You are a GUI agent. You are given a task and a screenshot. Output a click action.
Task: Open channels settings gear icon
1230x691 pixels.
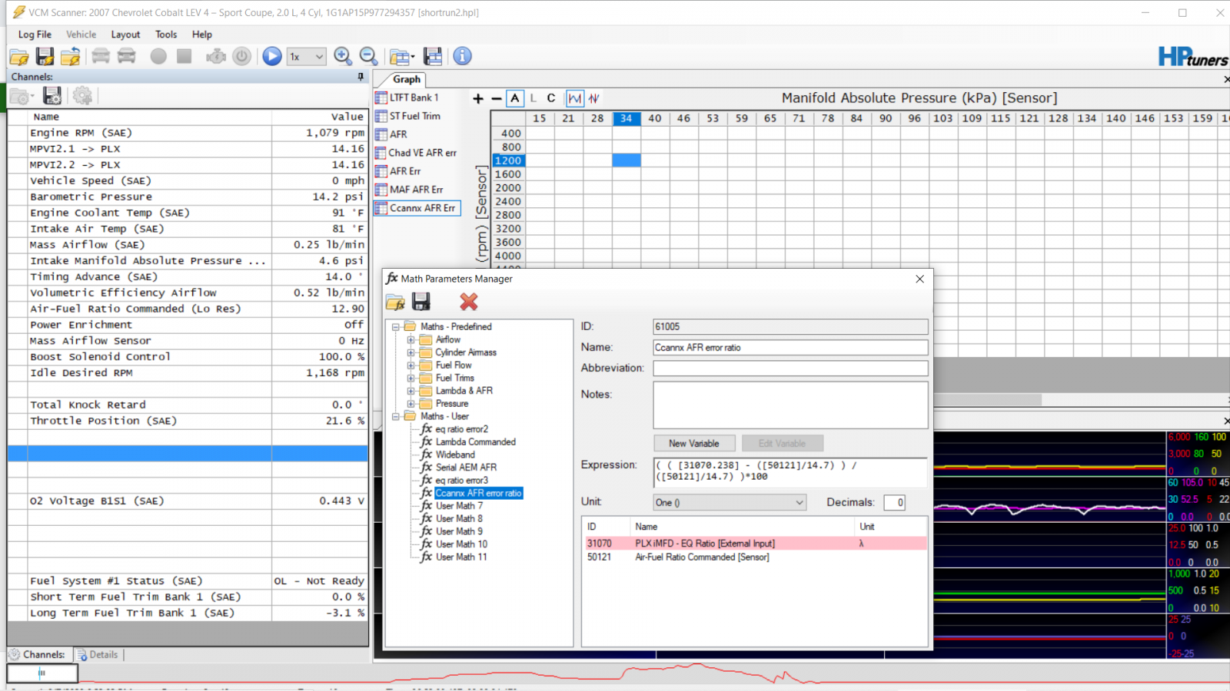point(82,95)
